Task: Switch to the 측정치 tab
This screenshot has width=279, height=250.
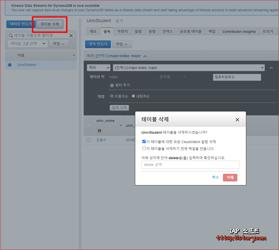Action: click(x=122, y=31)
